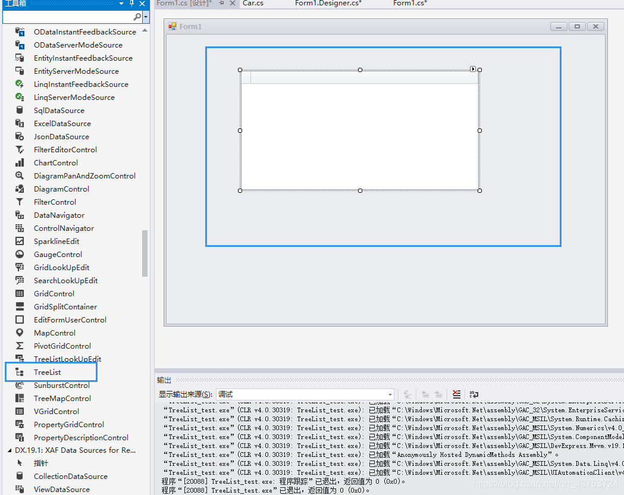Click the clear all output icon
624x495 pixels.
[456, 394]
